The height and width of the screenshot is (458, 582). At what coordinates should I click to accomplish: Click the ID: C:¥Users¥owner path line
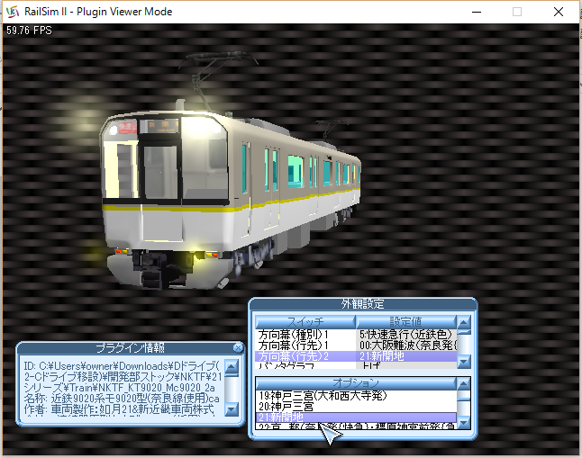point(123,366)
